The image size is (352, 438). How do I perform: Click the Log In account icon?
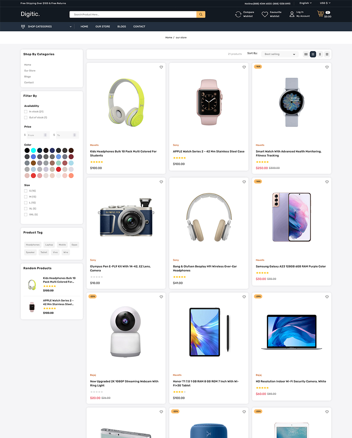click(x=292, y=14)
